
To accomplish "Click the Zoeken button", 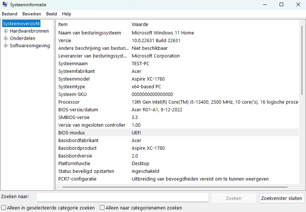I will [x=233, y=198].
